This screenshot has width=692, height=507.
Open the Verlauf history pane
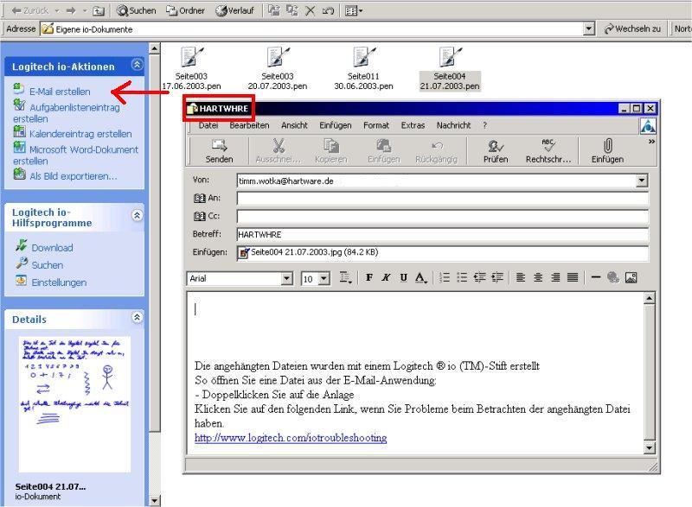tap(234, 10)
